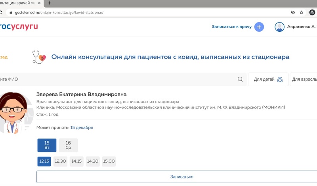Viewport: 317px width, 186px height.
Task: Bookmark this page with the star icon
Action: coord(302,13)
